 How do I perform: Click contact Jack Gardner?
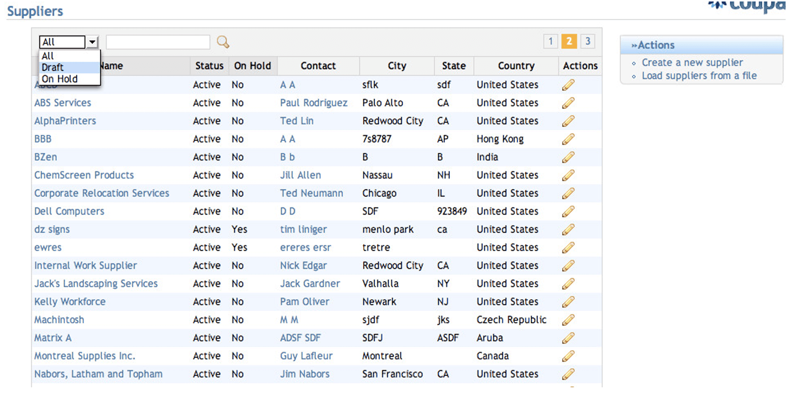tap(310, 284)
